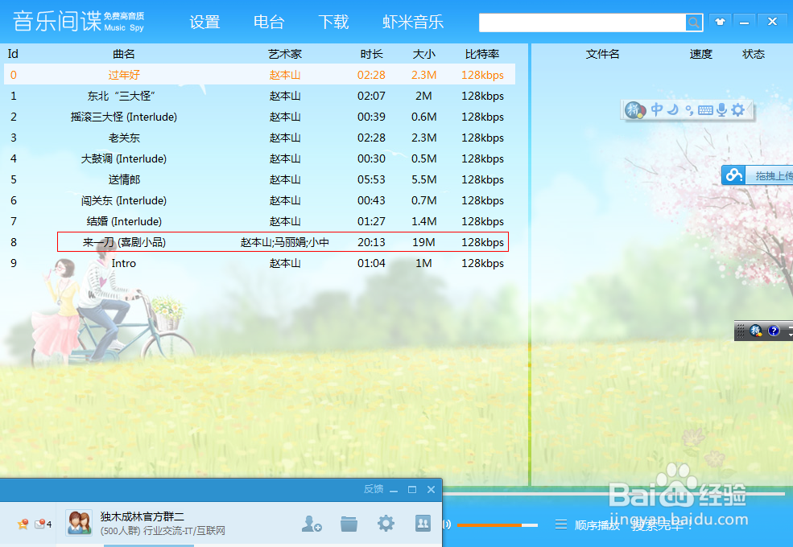Screen dimensions: 793x547
Task: Toggle full/half-width with the moon icon
Action: point(673,109)
